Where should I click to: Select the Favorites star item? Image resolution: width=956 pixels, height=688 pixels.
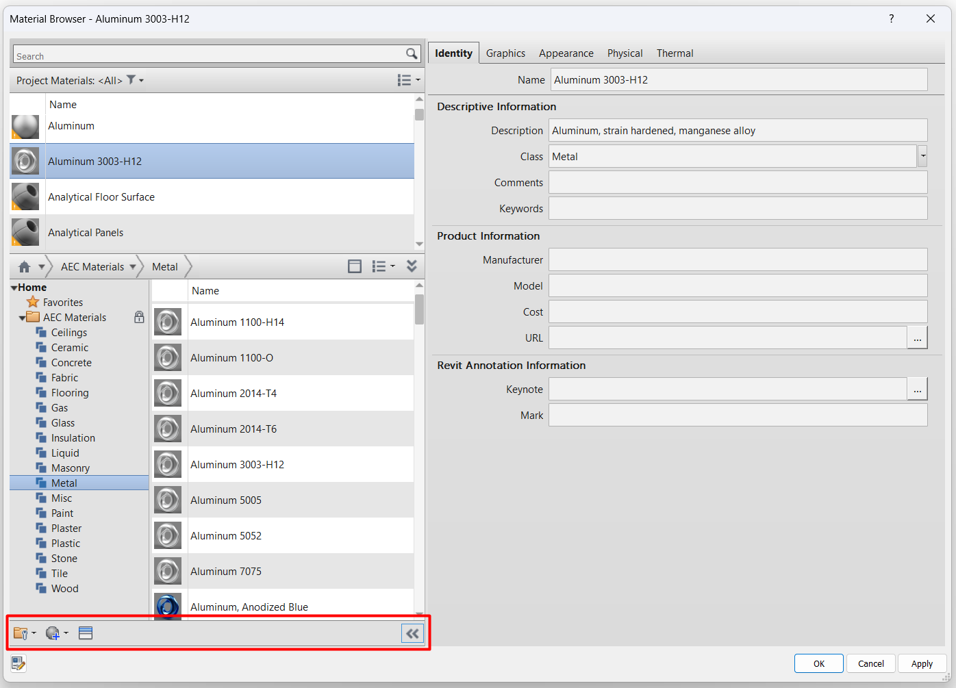point(55,302)
